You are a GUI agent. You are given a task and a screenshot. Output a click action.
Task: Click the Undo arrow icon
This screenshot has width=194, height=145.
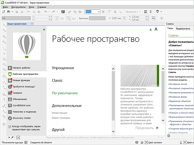pos(45,12)
